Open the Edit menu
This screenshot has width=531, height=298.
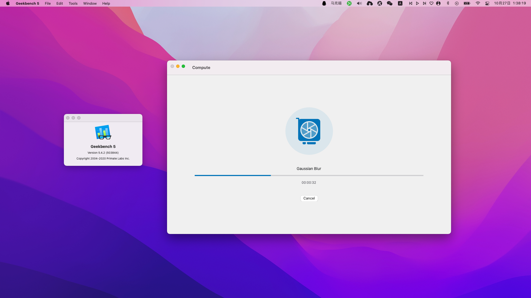60,3
